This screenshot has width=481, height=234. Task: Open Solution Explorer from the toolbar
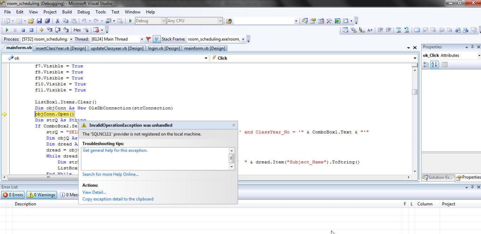pos(305,21)
